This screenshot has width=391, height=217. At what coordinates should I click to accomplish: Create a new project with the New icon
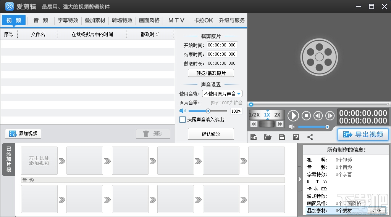pyautogui.click(x=254, y=137)
